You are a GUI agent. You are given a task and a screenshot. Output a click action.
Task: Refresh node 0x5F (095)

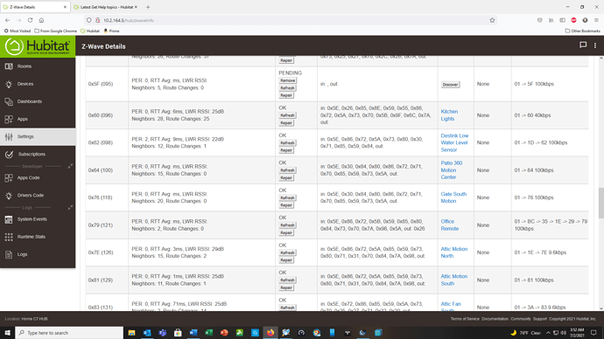point(287,88)
